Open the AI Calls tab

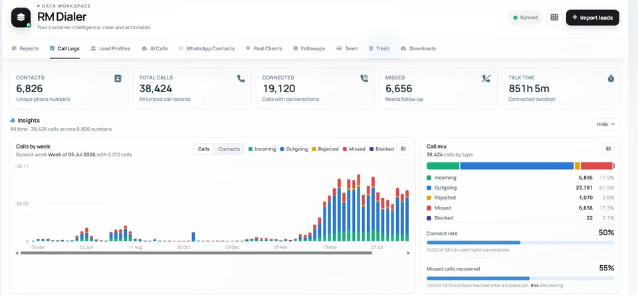click(155, 48)
